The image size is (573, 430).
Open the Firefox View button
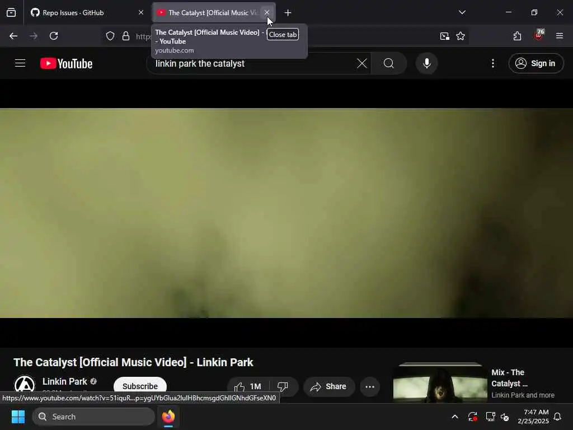11,13
